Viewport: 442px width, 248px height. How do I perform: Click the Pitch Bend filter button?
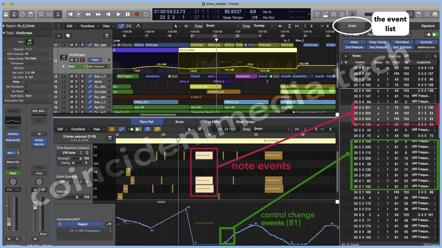click(x=402, y=42)
